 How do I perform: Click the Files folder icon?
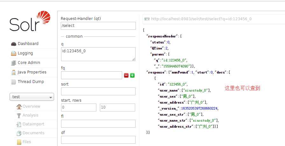[19, 142]
